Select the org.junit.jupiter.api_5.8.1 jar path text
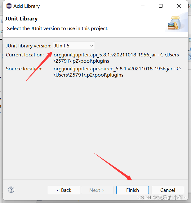 click(116, 58)
